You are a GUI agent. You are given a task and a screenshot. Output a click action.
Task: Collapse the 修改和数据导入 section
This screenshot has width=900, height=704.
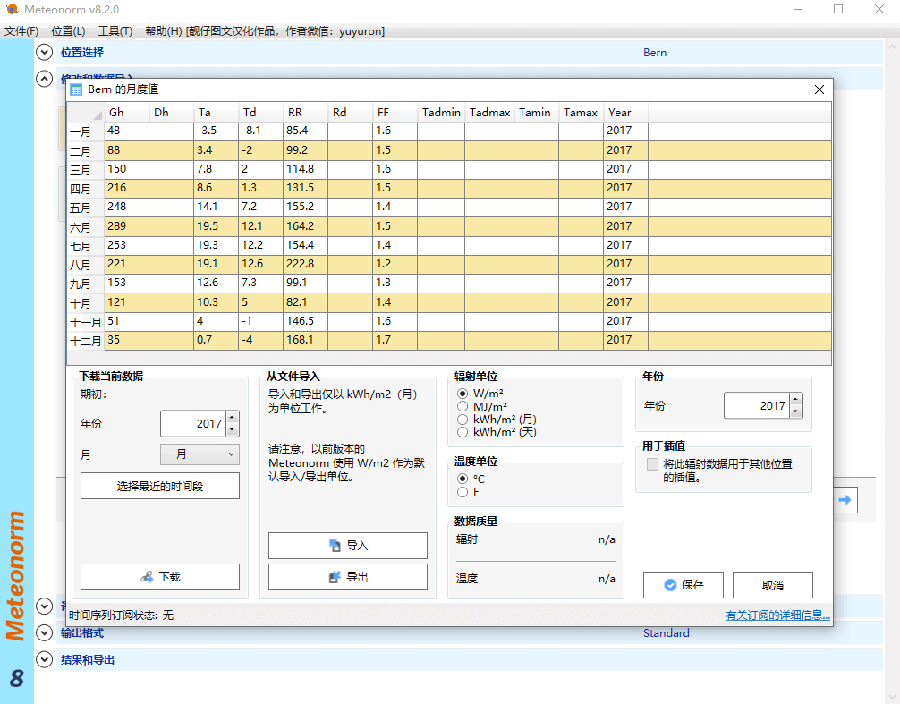[44, 78]
